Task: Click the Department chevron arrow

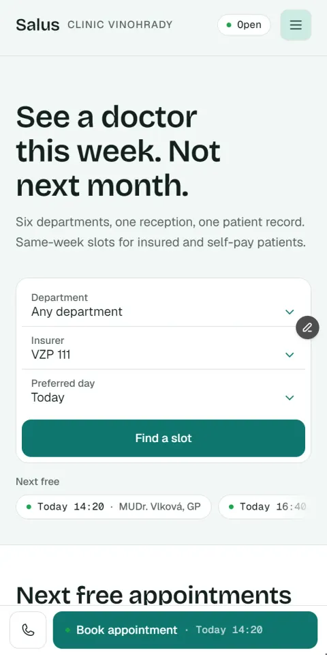Action: click(290, 312)
